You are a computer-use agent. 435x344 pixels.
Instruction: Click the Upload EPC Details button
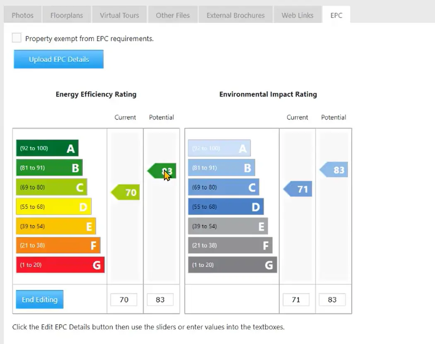59,59
